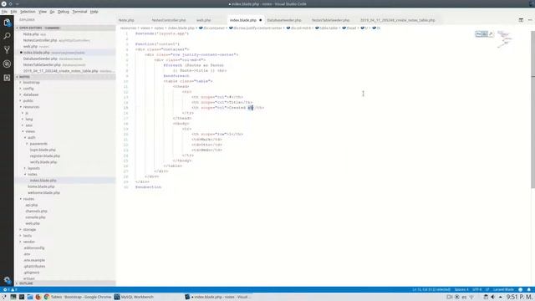Open the Search view in activity bar
Viewport: 535px width, 301px height.
click(7, 36)
